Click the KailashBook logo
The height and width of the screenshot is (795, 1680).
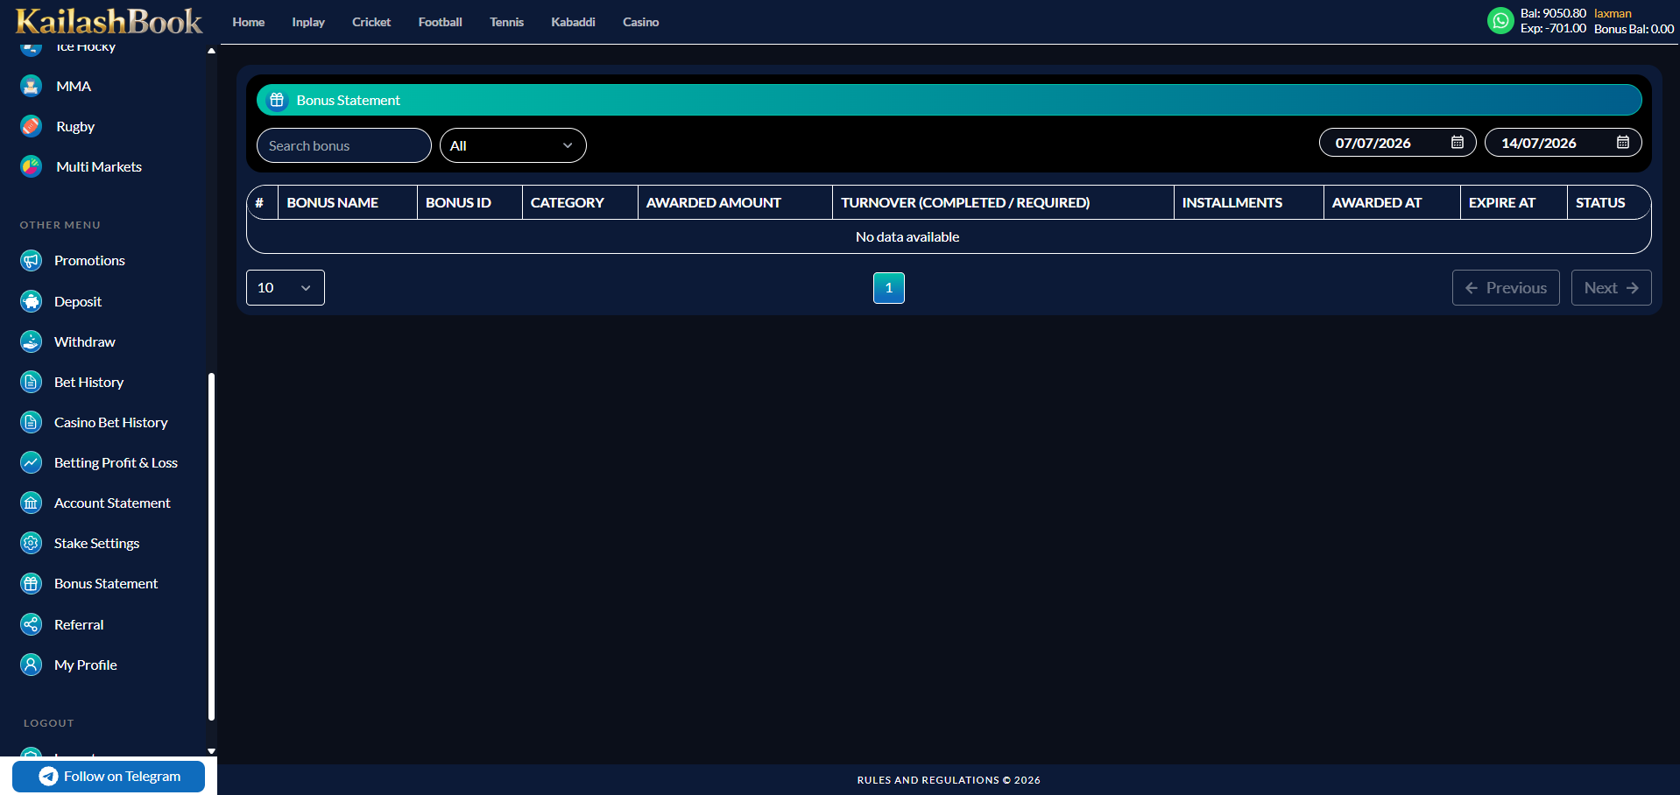pos(109,21)
